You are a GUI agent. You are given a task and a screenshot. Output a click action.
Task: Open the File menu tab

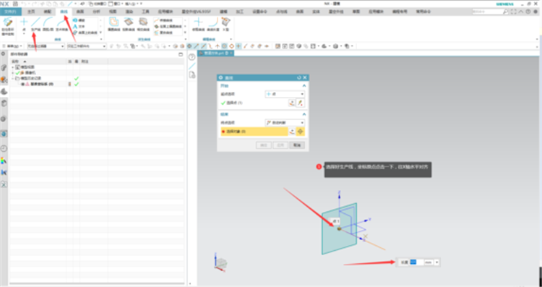coord(10,12)
